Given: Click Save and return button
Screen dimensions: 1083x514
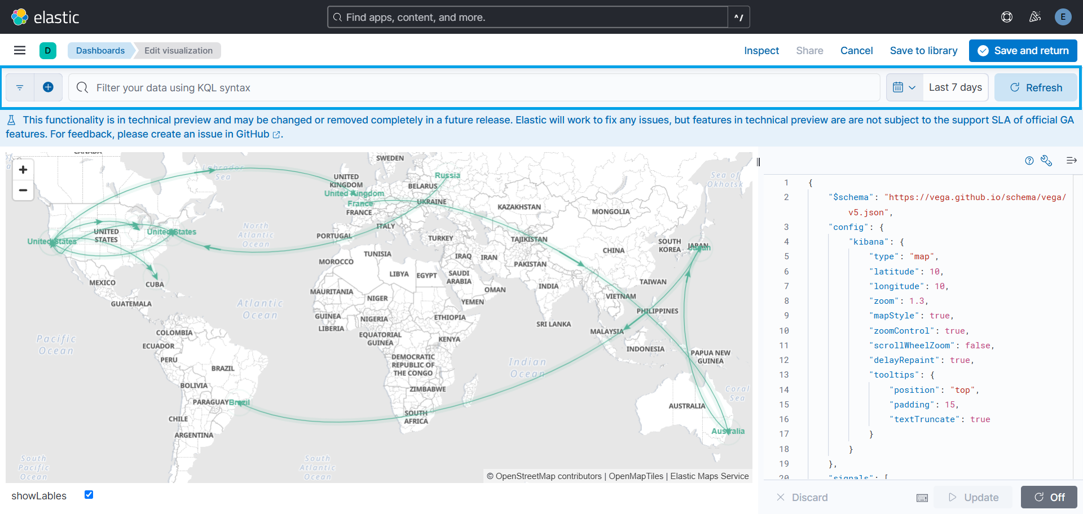Looking at the screenshot, I should click(x=1023, y=51).
